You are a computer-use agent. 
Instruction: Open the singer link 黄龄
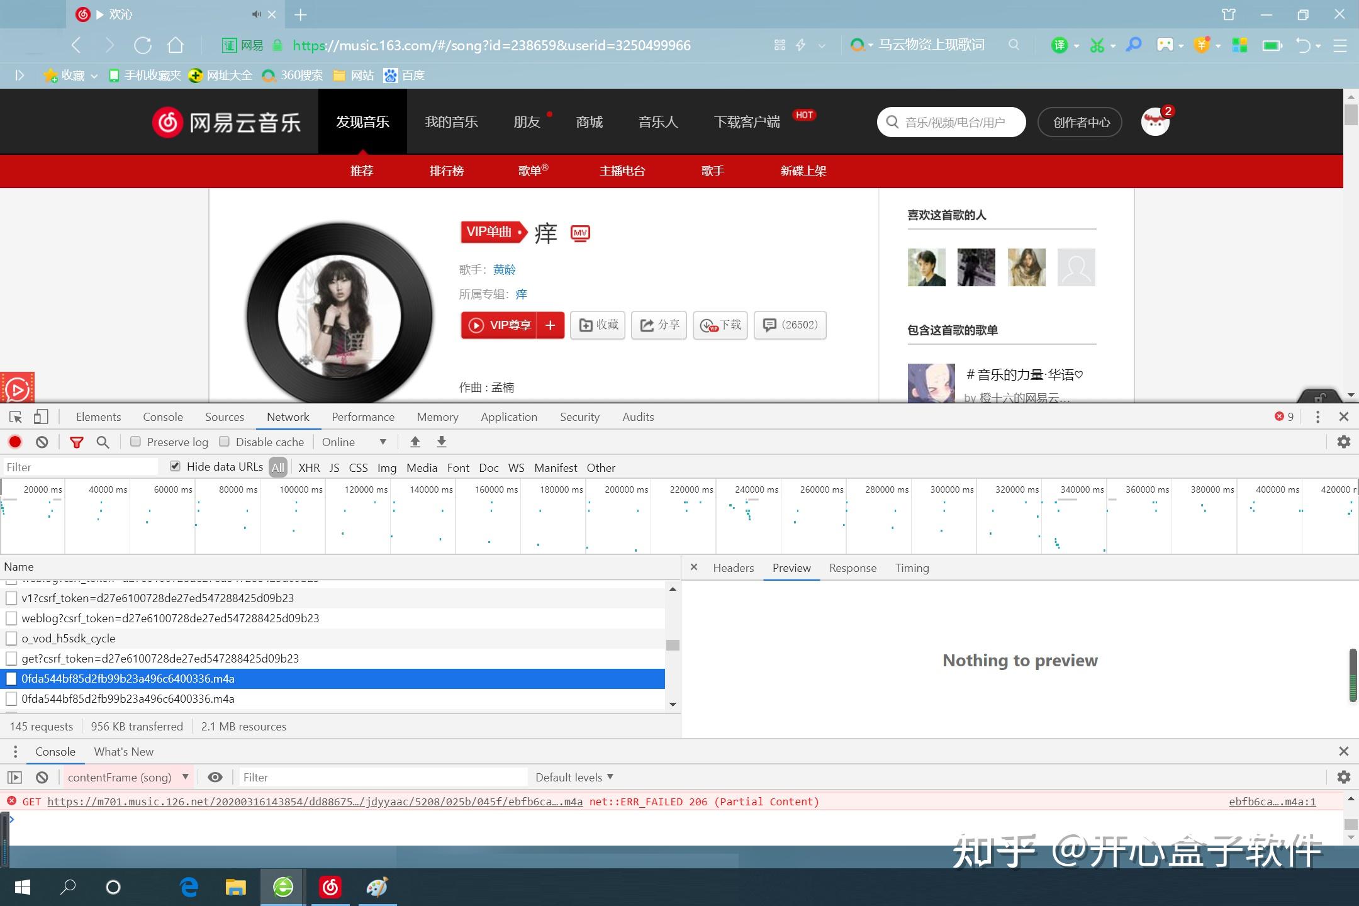(504, 270)
